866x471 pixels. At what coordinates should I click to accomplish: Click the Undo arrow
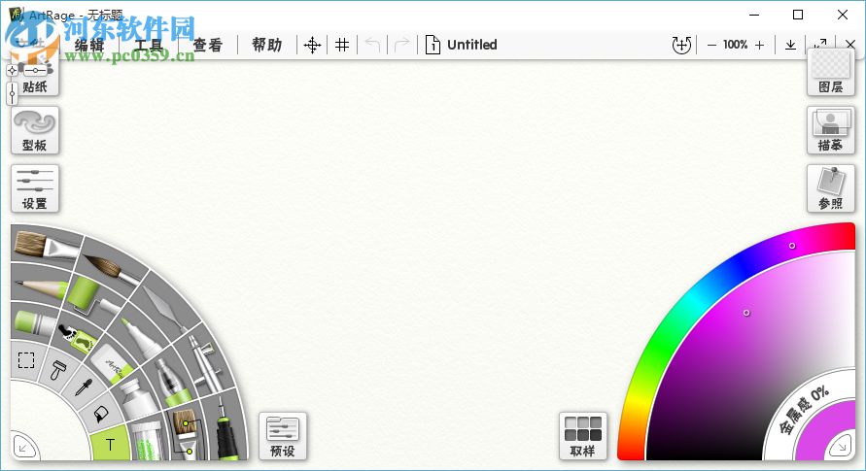tap(373, 45)
